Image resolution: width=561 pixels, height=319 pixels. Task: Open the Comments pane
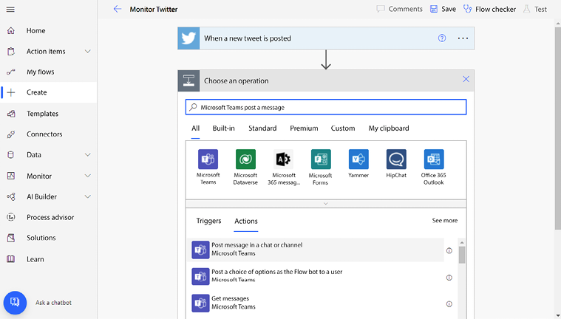coord(399,9)
